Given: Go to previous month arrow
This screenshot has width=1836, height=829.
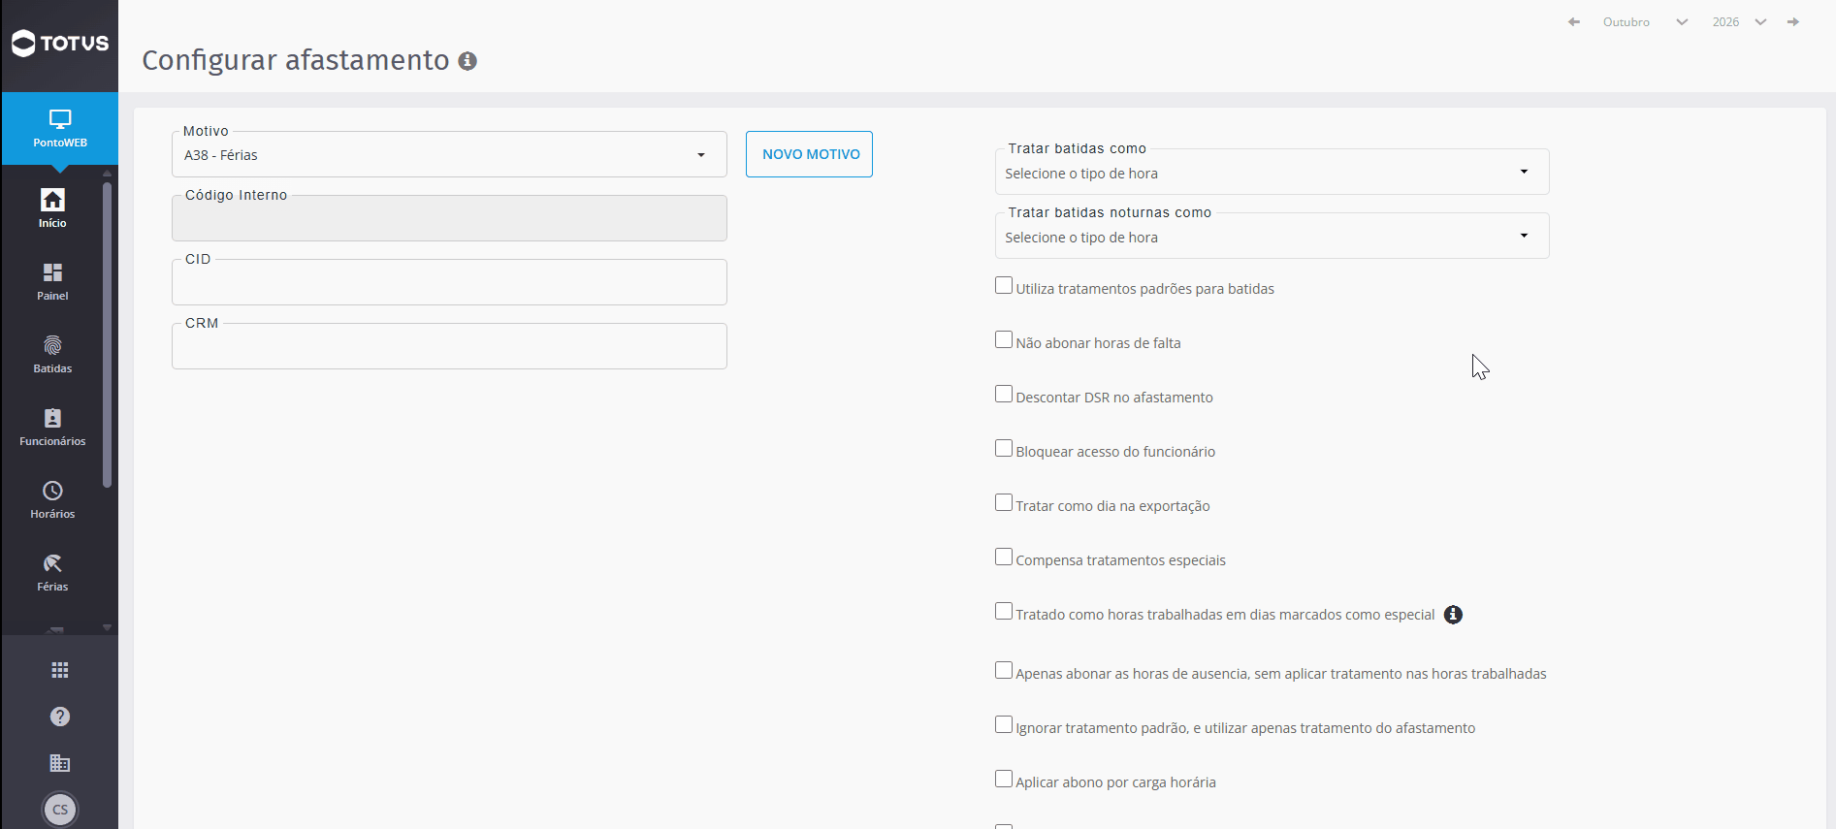Looking at the screenshot, I should coord(1574,22).
